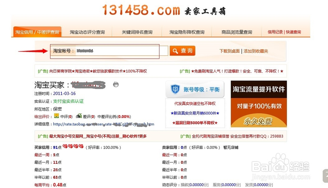Switch to 淘宝动态评分查询 tab
328x188 pixels.
click(87, 32)
